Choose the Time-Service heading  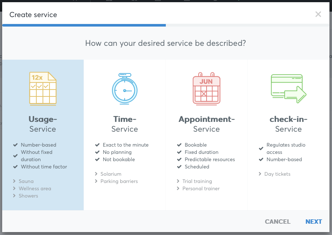[x=125, y=124]
